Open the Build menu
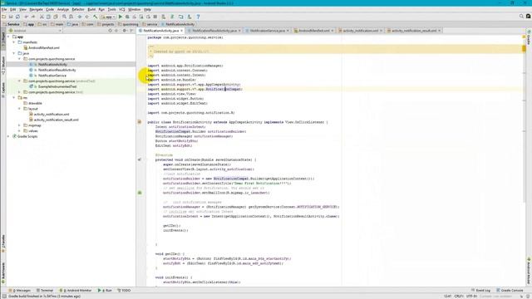This screenshot has height=299, width=532. pos(91,9)
